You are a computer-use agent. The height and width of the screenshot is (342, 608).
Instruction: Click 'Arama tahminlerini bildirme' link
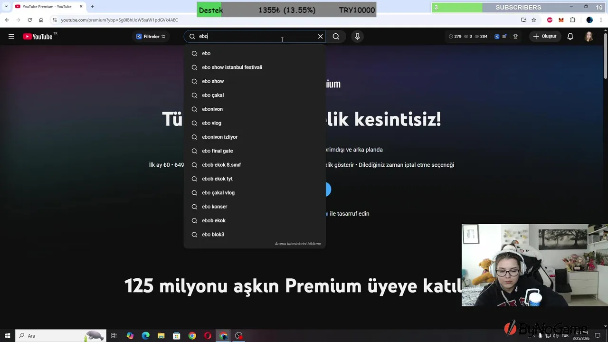coord(298,244)
